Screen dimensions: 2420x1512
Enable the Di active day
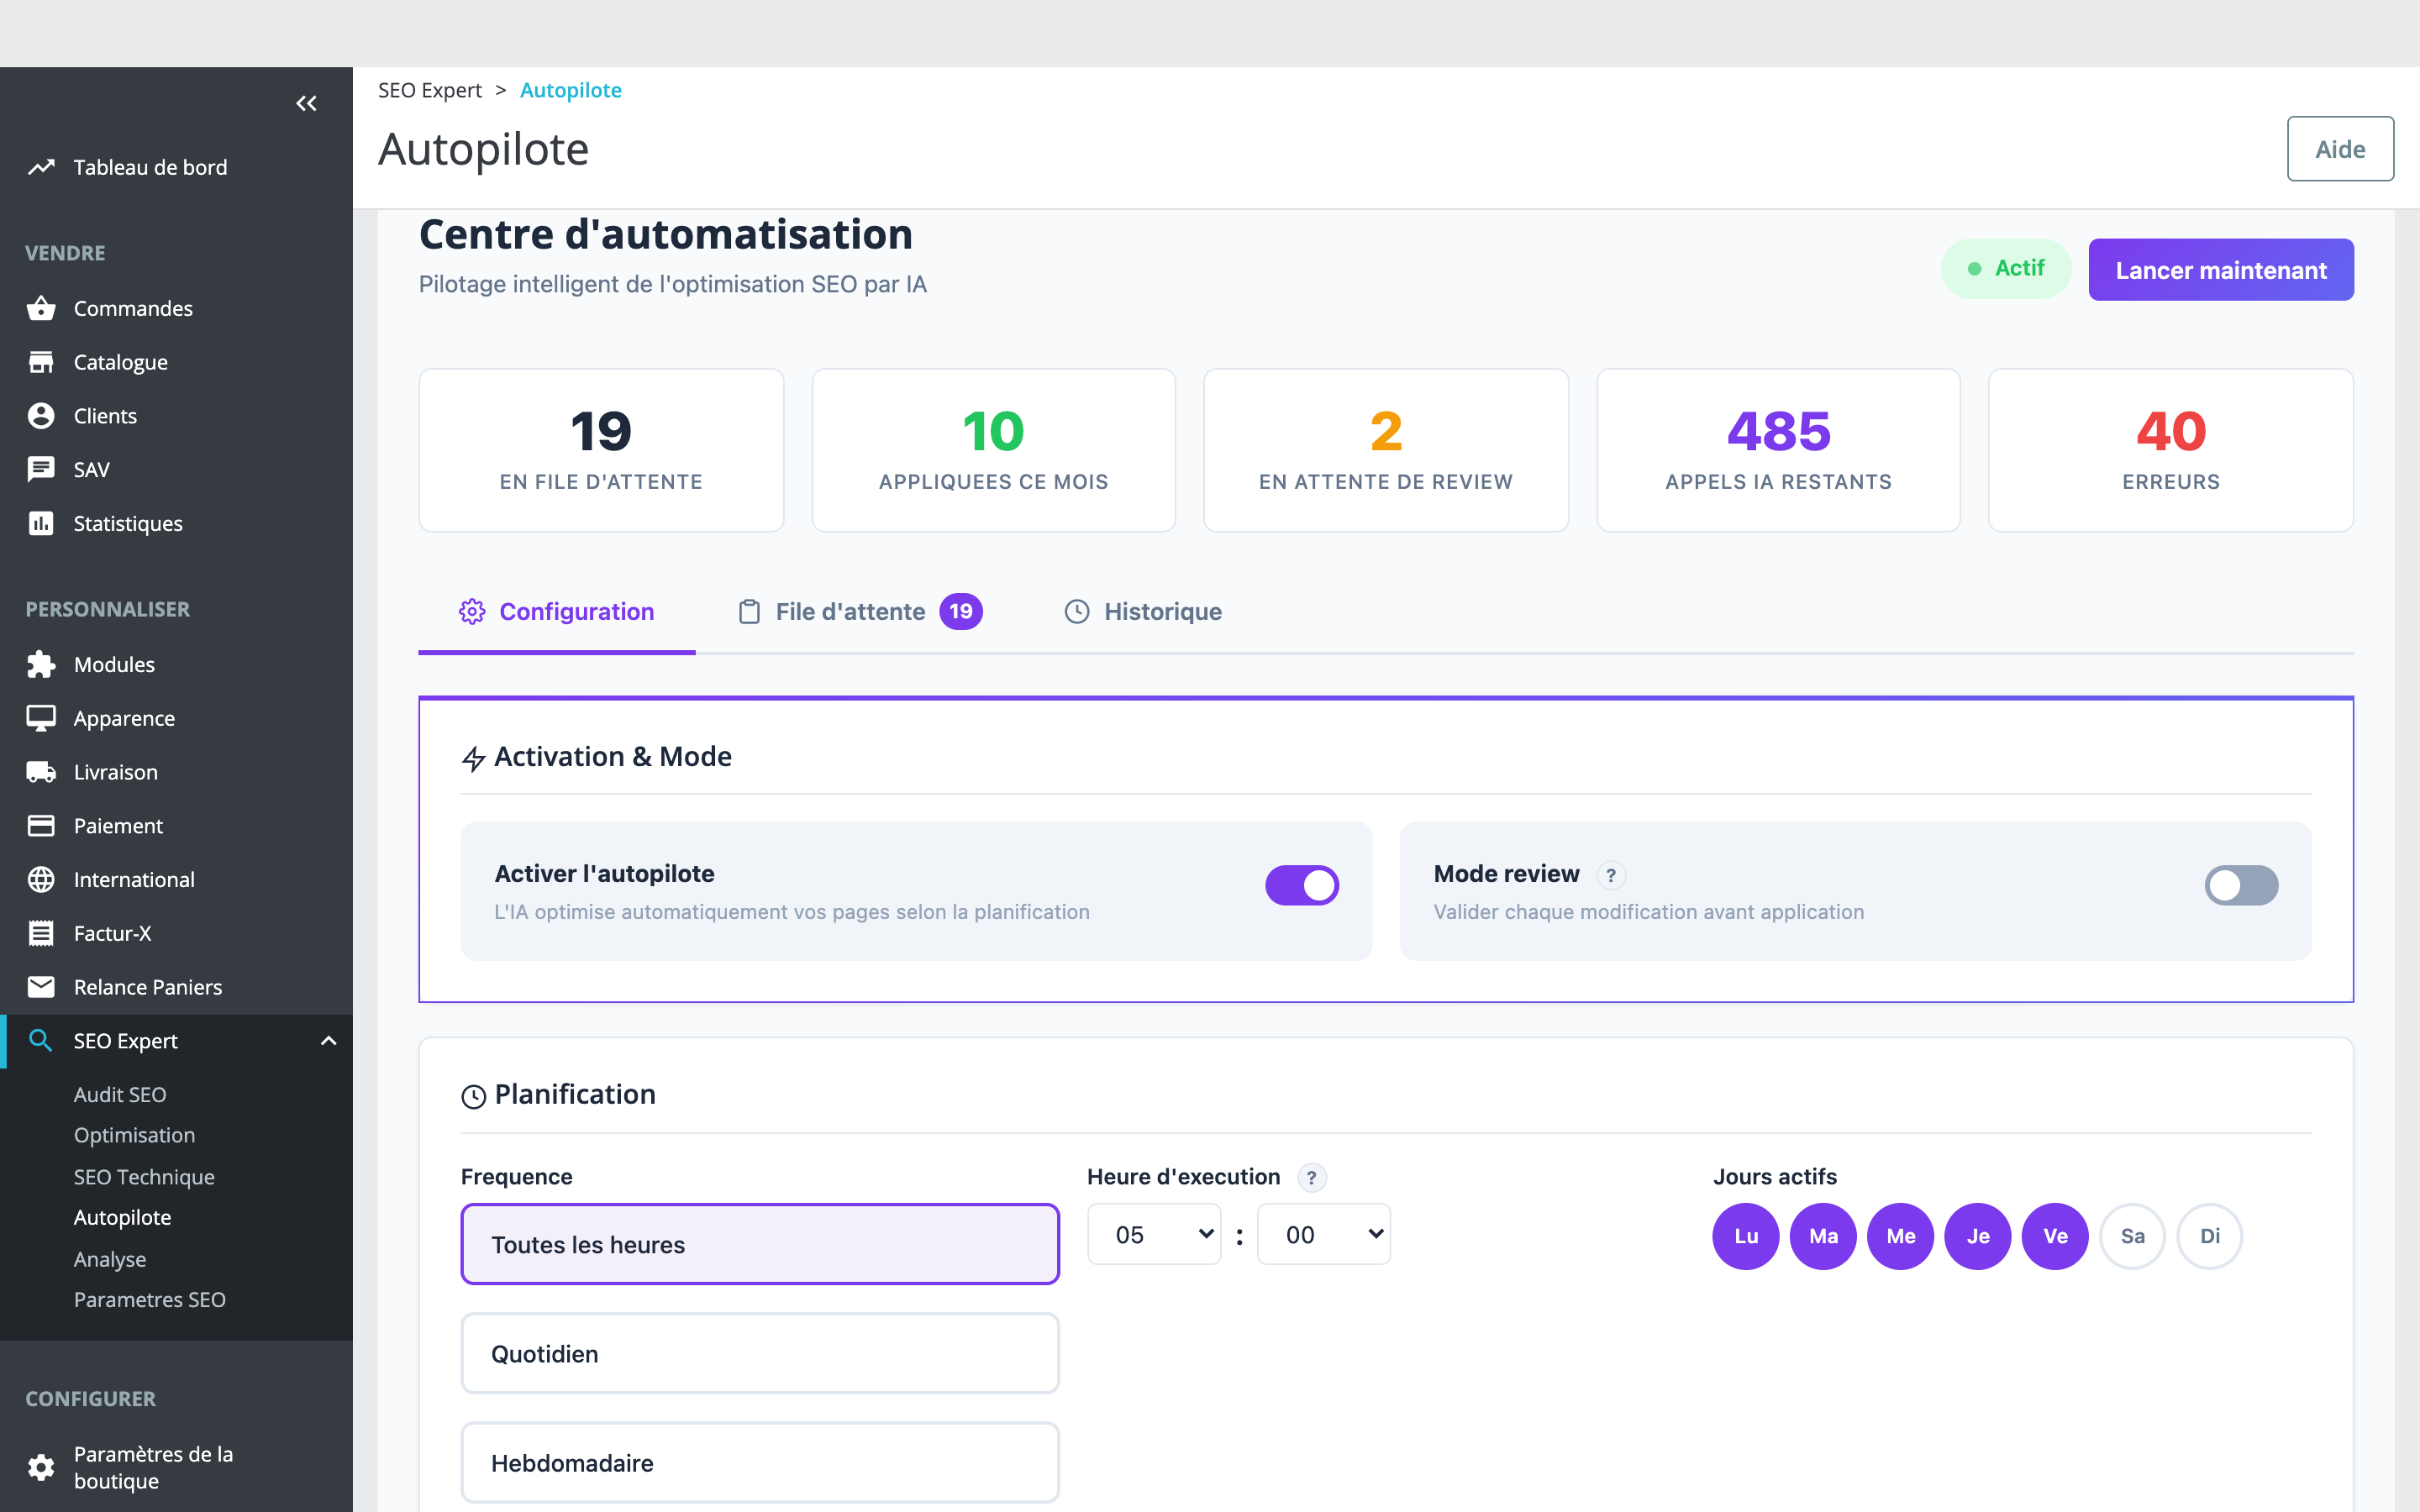[x=2210, y=1236]
